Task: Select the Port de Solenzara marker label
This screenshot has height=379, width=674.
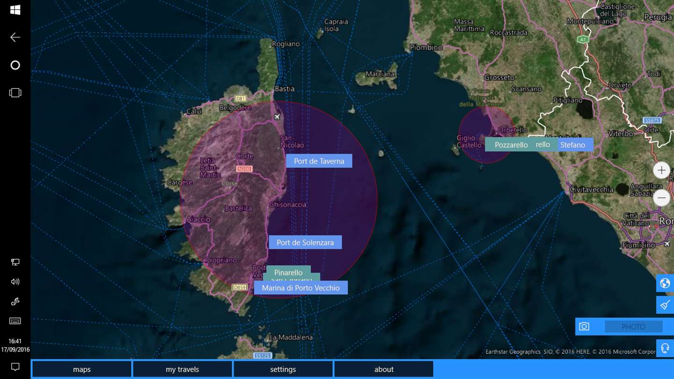Action: click(x=305, y=242)
